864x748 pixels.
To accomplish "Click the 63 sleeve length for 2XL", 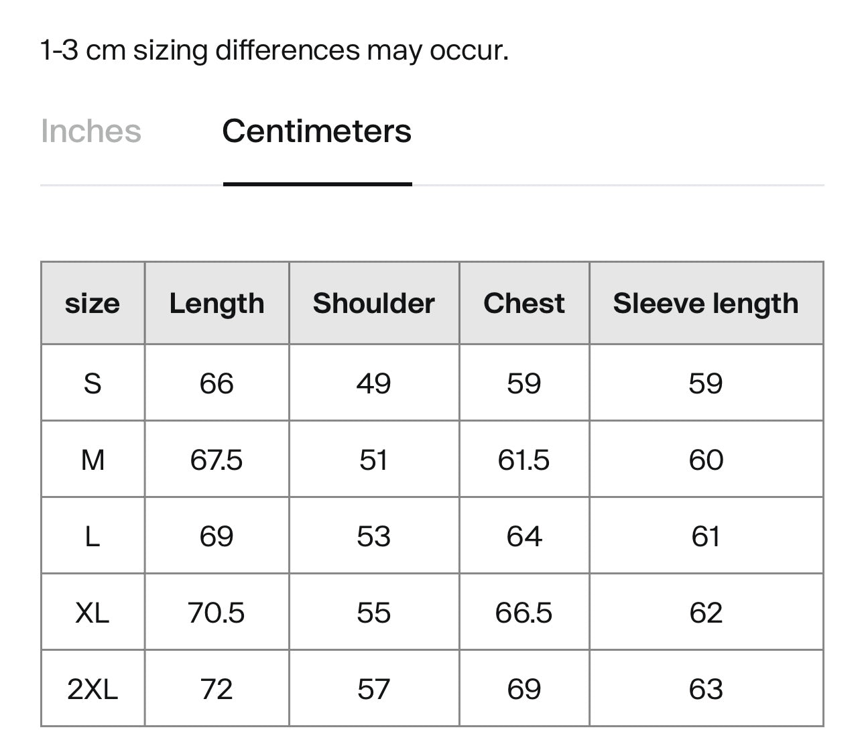I will point(706,689).
